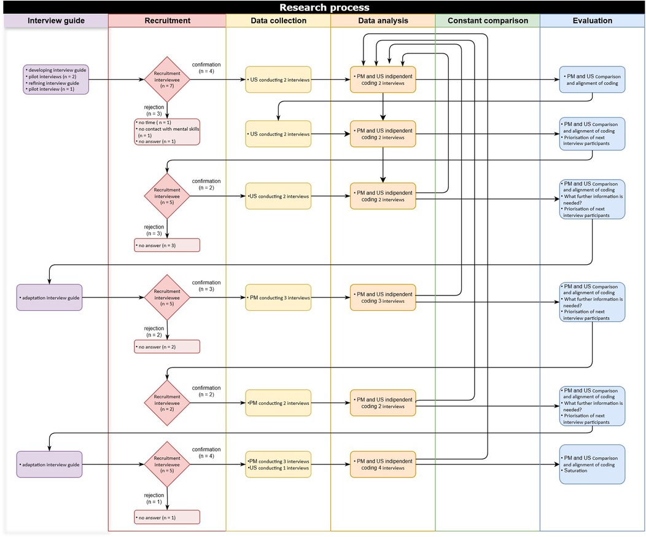Select the Constant comparison column header
The image size is (646, 537).
[488, 20]
